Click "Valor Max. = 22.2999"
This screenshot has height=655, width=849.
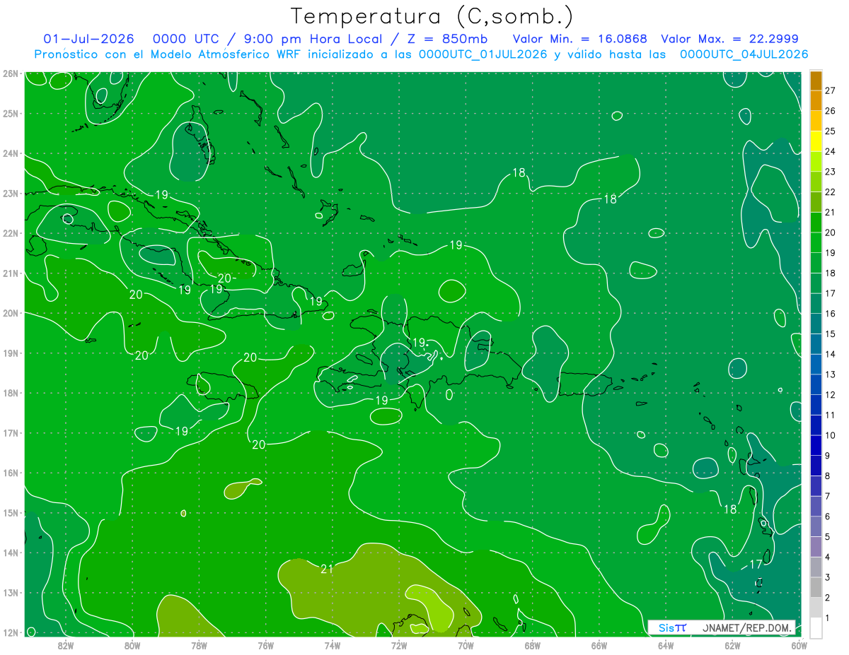pos(729,39)
